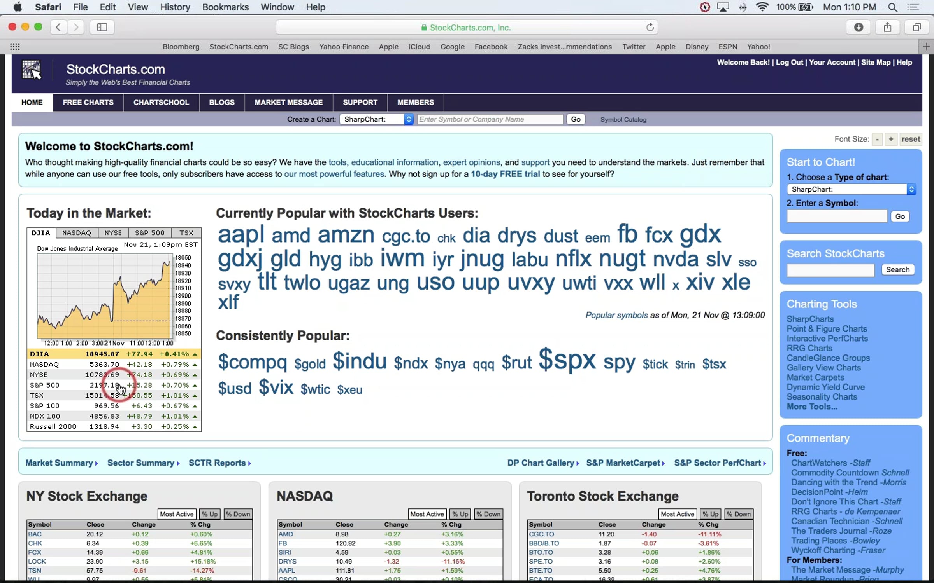Open the SharpChart dropdown in Create a Chart bar
934x583 pixels.
[x=376, y=119]
